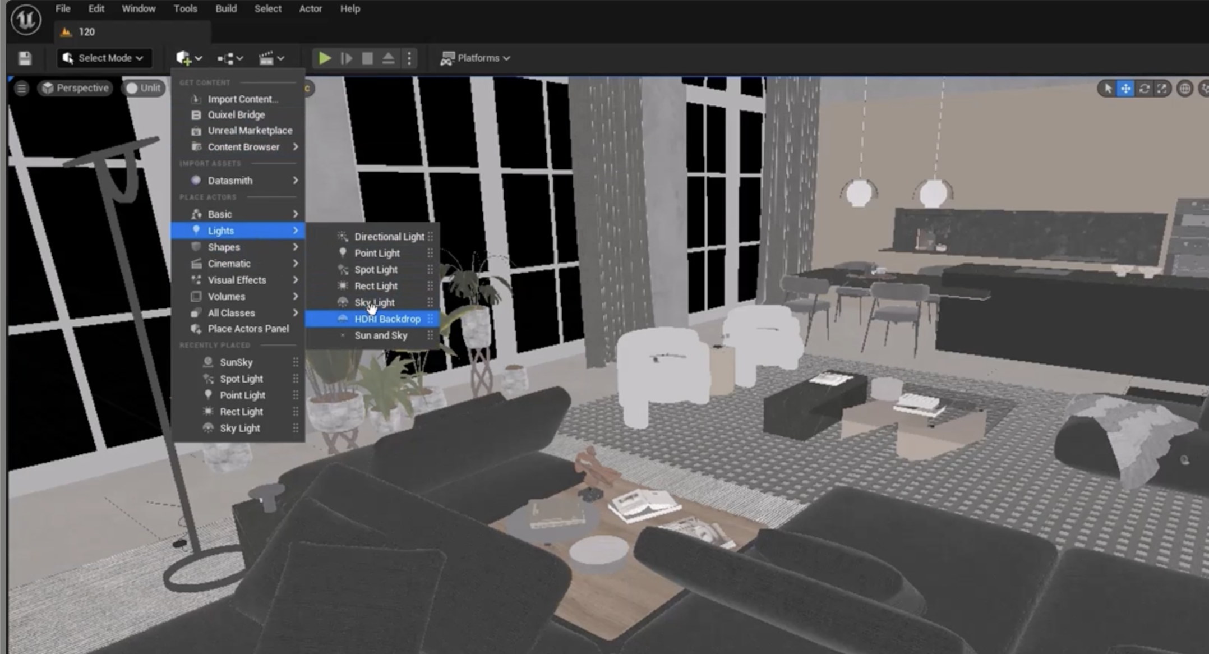Open the Cinematics clapperboard dropdown

pyautogui.click(x=271, y=58)
